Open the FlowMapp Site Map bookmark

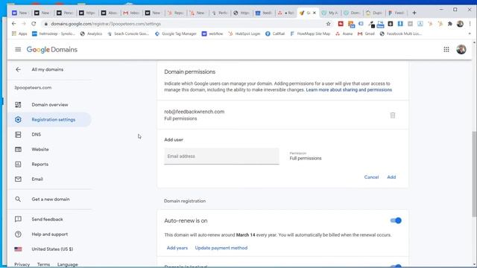(x=310, y=33)
